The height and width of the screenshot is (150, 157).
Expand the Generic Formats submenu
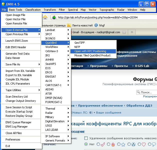[56, 141]
